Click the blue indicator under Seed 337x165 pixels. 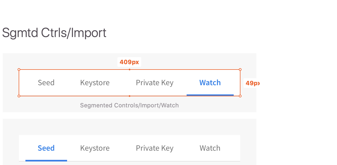coord(46,160)
